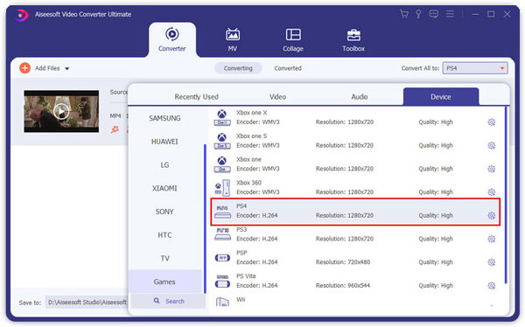The width and height of the screenshot is (525, 327).
Task: Choose TV device category
Action: point(164,259)
